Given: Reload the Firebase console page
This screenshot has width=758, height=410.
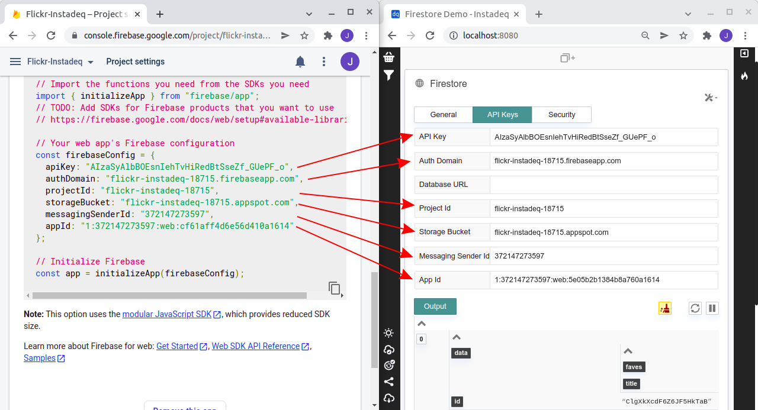Looking at the screenshot, I should pos(52,35).
